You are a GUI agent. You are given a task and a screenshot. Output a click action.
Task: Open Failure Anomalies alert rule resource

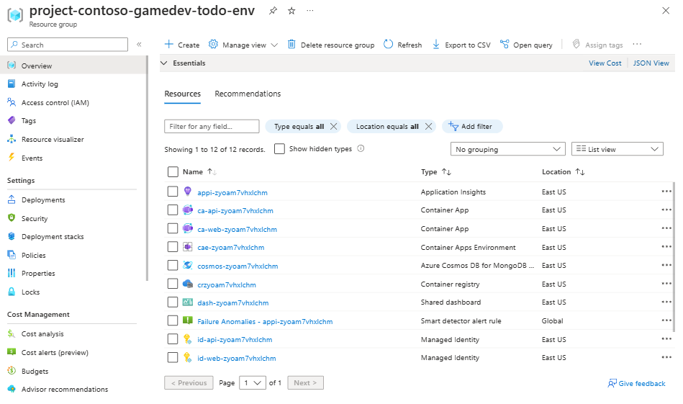(x=265, y=322)
